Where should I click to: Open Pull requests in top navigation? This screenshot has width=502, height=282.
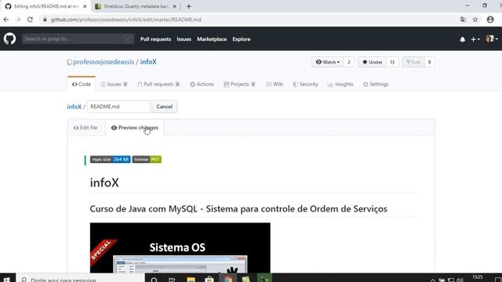155,39
